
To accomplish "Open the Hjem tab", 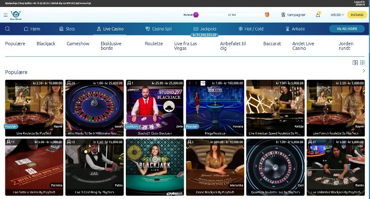I will (x=32, y=29).
